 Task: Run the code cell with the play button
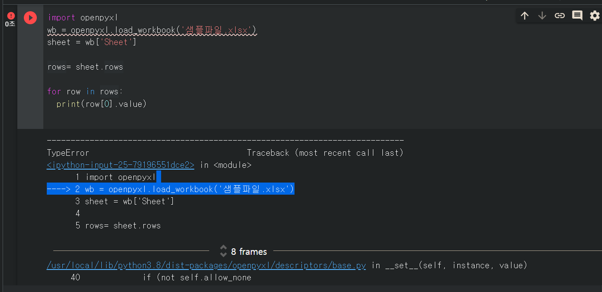click(x=30, y=18)
